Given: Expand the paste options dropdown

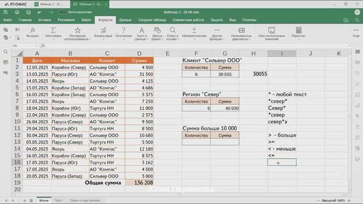Looking at the screenshot, I should pyautogui.click(x=10, y=38).
